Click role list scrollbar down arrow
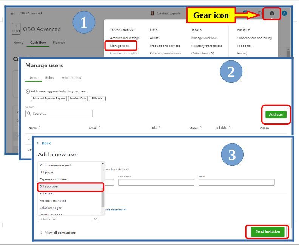This screenshot has width=299, height=245. (x=103, y=213)
